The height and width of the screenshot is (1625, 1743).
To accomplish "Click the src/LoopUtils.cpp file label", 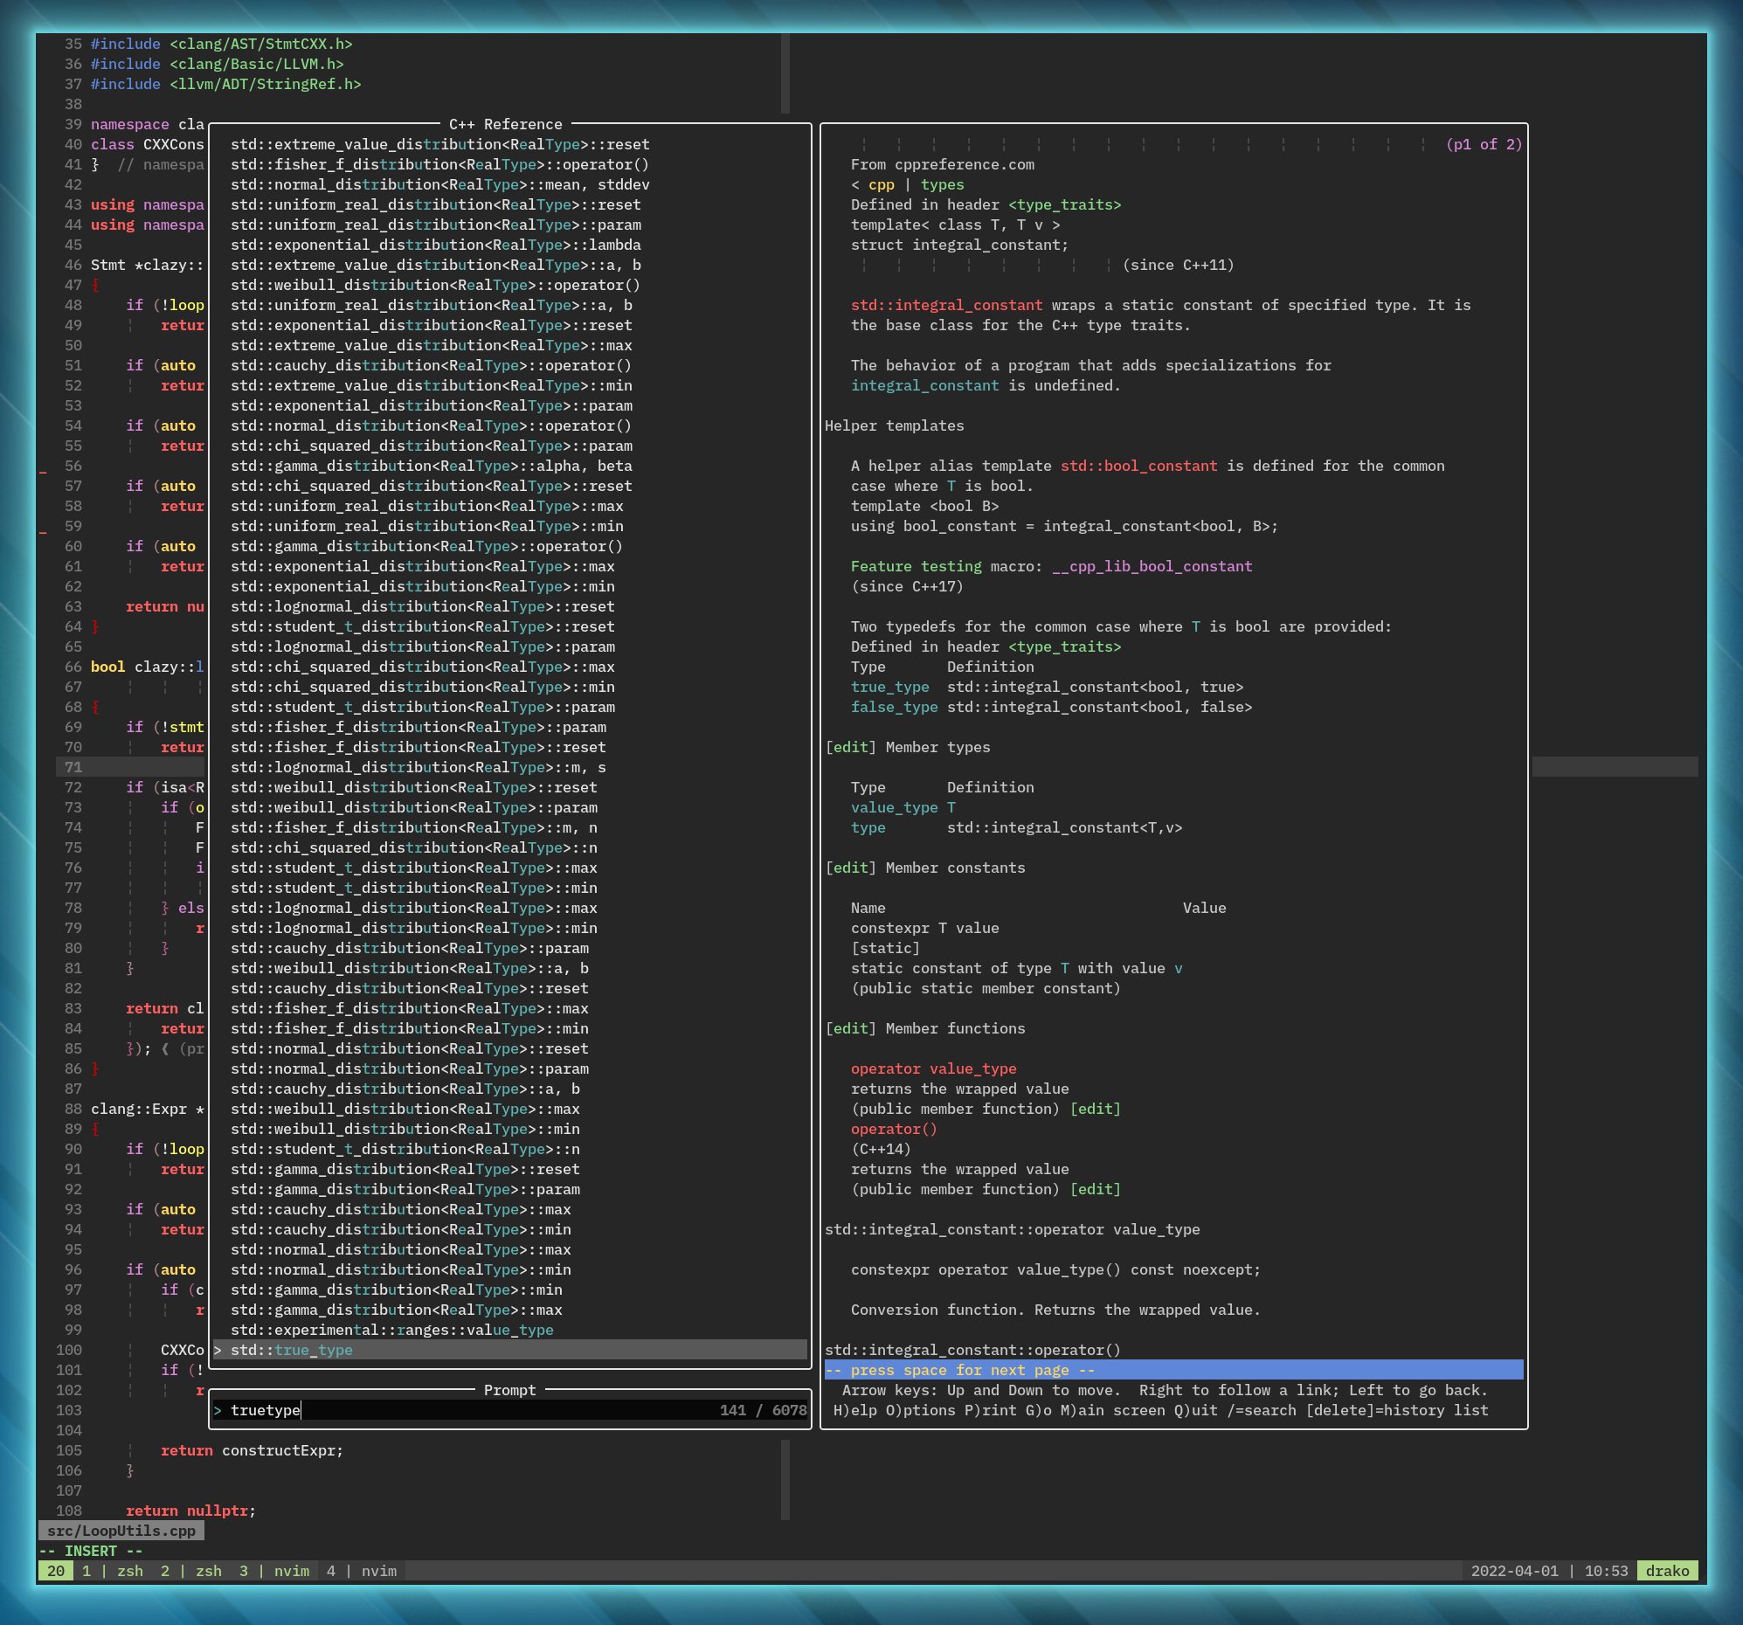I will [x=121, y=1531].
